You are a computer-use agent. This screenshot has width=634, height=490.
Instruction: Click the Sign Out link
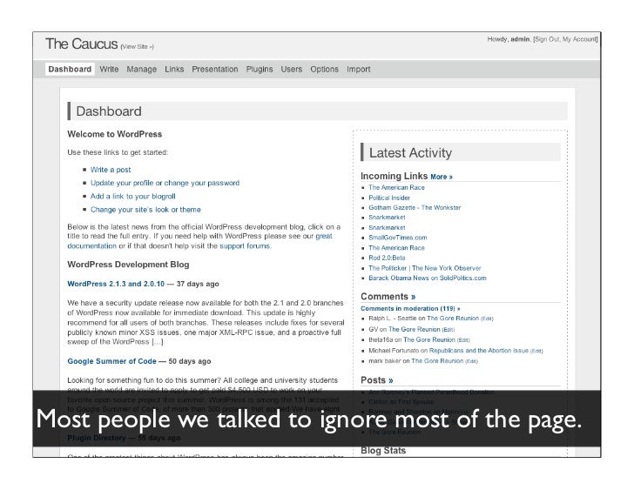point(547,39)
